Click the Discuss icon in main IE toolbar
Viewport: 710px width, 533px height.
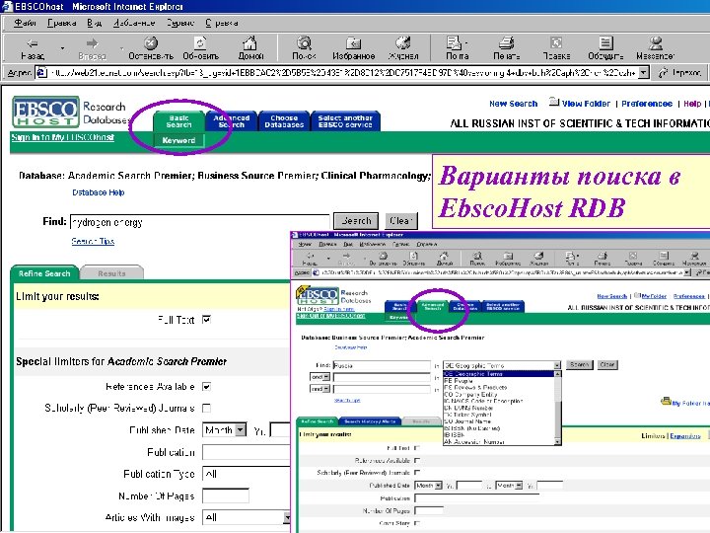tap(605, 43)
